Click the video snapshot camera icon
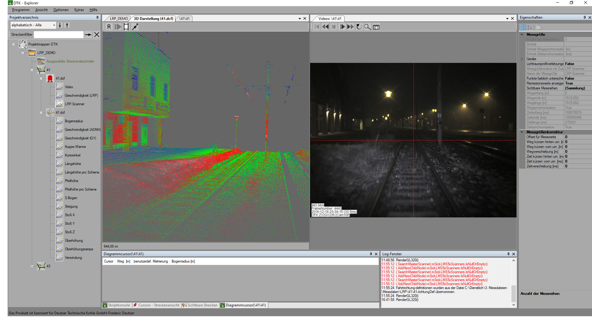This screenshot has width=592, height=317. coord(376,27)
